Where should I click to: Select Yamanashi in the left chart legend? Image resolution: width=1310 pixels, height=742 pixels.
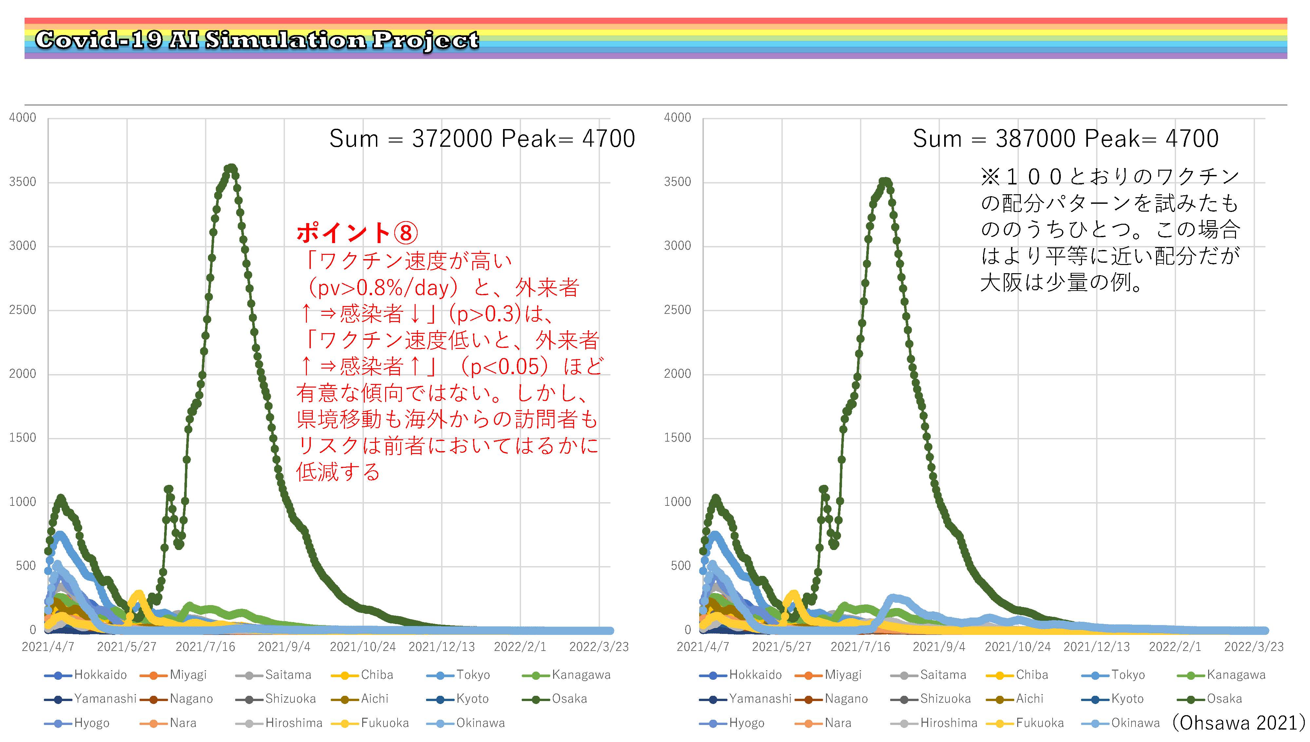point(90,699)
